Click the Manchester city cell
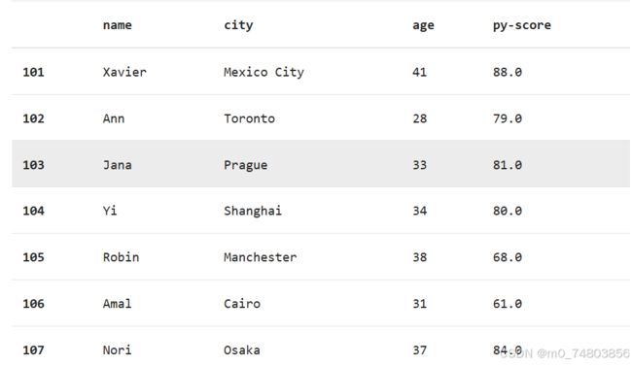Viewport: 632px width, 365px height. coord(261,257)
